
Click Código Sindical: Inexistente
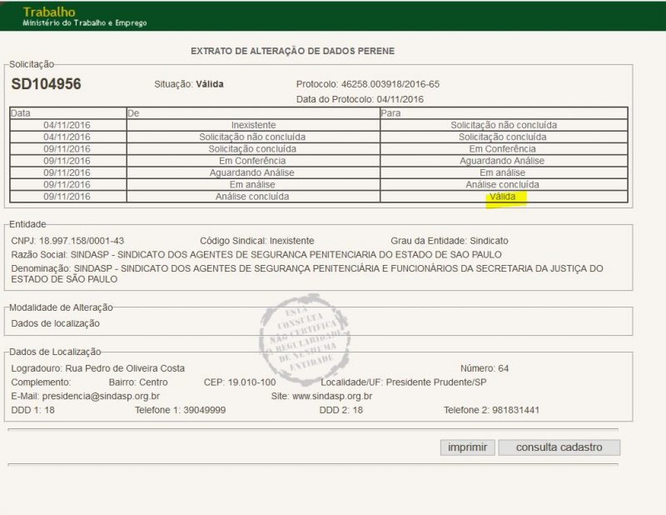click(257, 241)
